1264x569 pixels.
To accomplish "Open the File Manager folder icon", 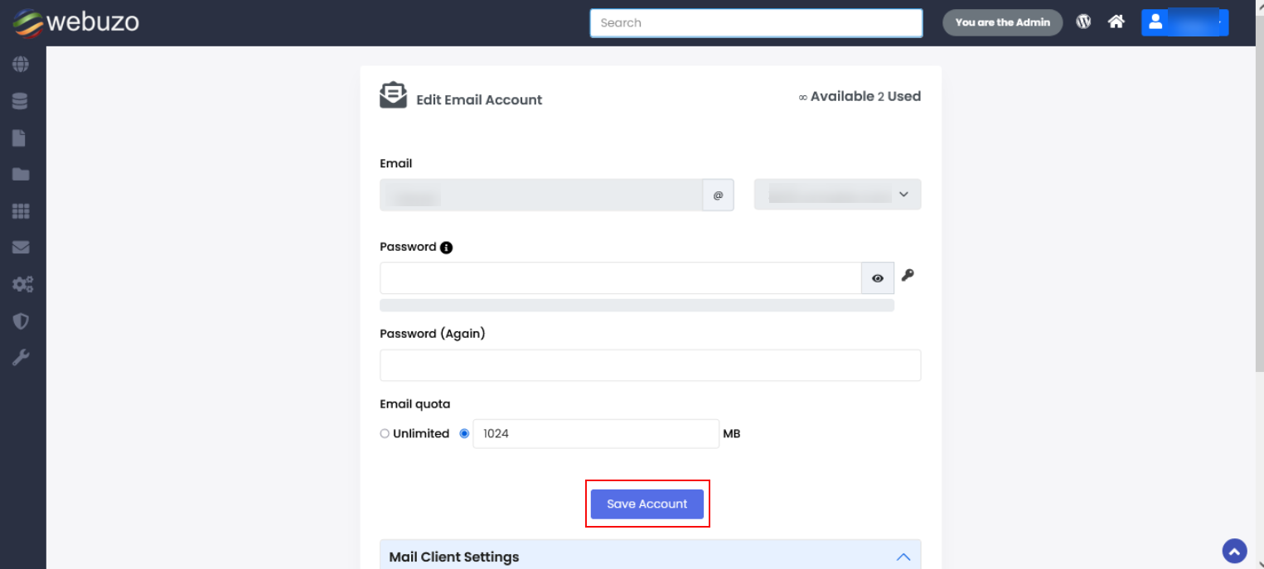I will coord(22,174).
